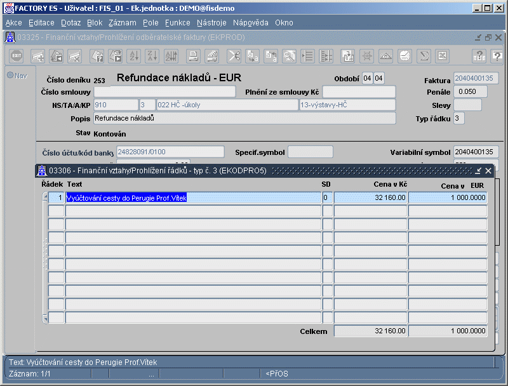Click the scissors cut icon
This screenshot has height=386, width=508.
point(234,57)
